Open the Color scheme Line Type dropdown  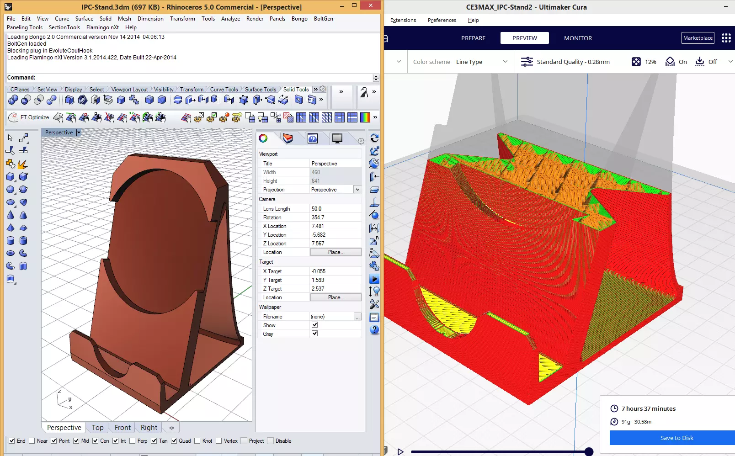[x=482, y=62]
